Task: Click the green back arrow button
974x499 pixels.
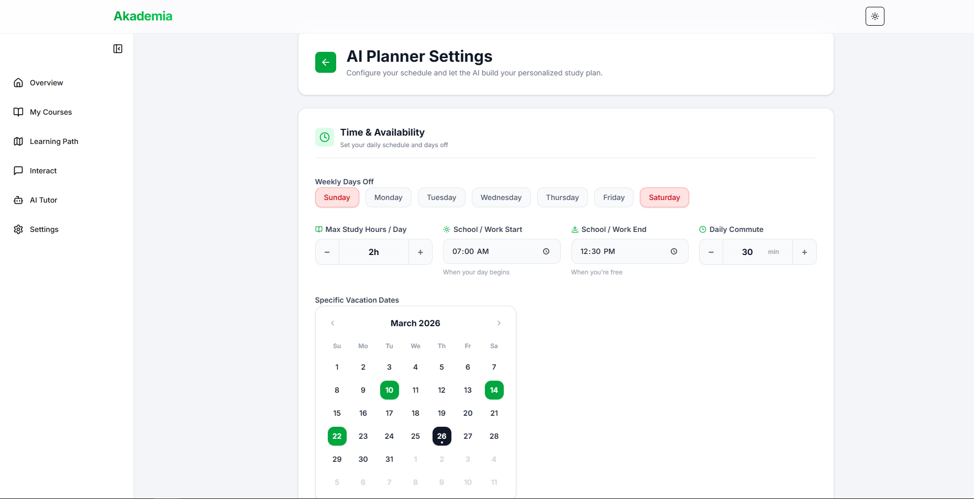Action: coord(325,62)
